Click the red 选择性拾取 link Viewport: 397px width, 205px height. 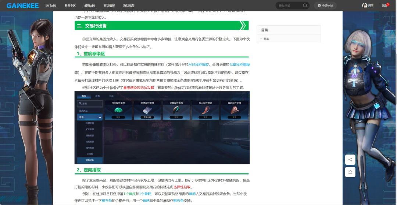tap(182, 187)
